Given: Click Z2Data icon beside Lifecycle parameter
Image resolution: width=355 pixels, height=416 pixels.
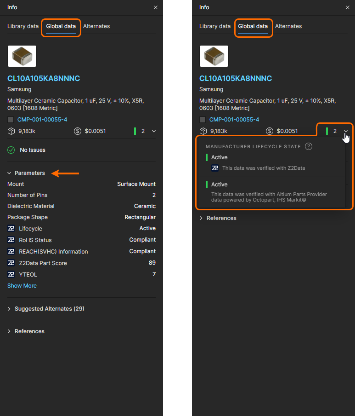Looking at the screenshot, I should (11, 228).
